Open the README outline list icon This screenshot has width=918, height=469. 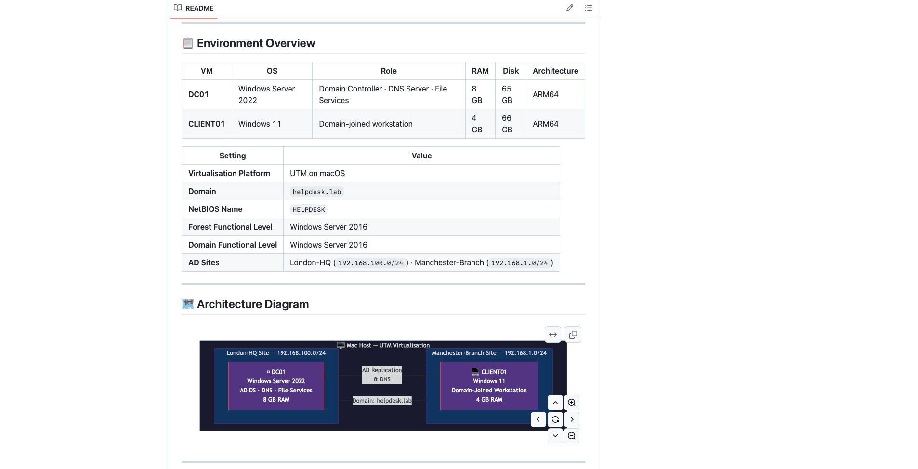(588, 8)
